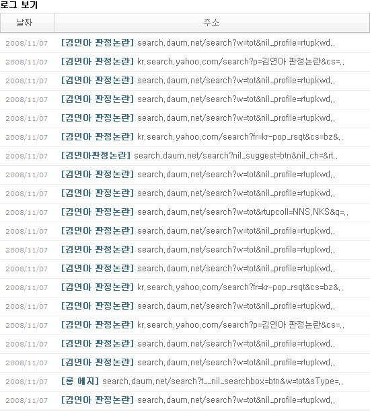370x411 pixels.
Task: Click the date in the rtupcoll row
Action: pyautogui.click(x=26, y=213)
